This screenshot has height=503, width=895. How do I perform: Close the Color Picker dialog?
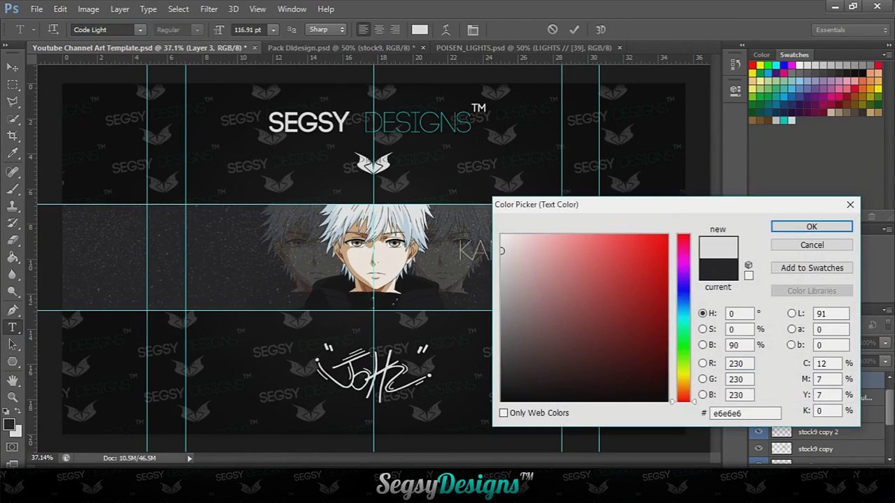[850, 205]
